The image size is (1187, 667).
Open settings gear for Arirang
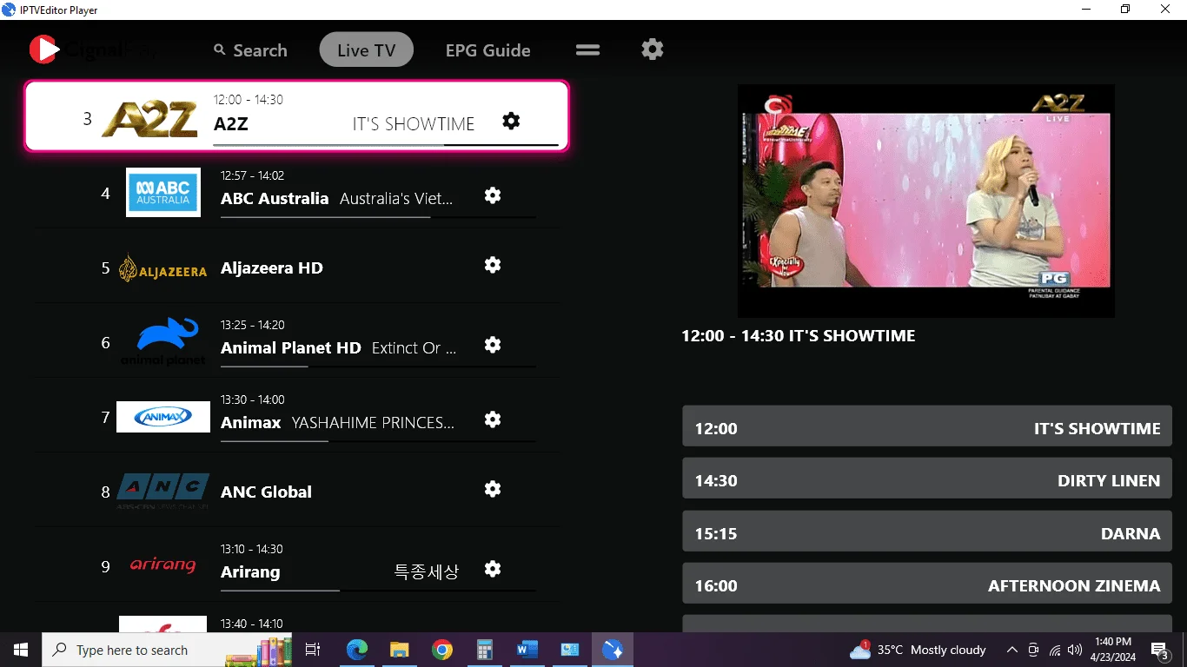tap(493, 569)
